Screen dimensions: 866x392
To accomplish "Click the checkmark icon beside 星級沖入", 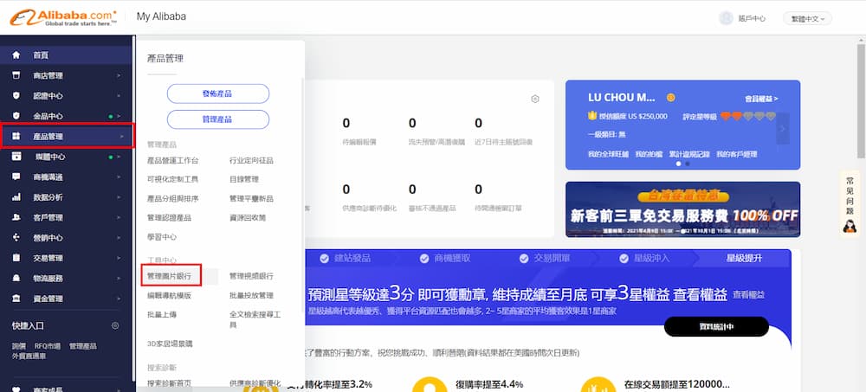I will pyautogui.click(x=624, y=259).
